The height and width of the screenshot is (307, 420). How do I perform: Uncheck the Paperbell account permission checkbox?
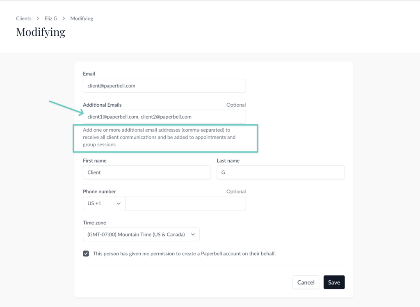pyautogui.click(x=86, y=254)
